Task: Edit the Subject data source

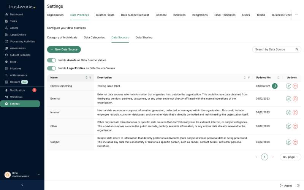Action: (288, 142)
